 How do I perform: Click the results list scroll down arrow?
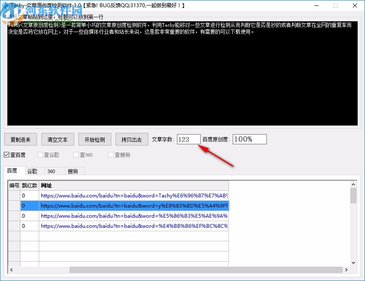(x=353, y=263)
